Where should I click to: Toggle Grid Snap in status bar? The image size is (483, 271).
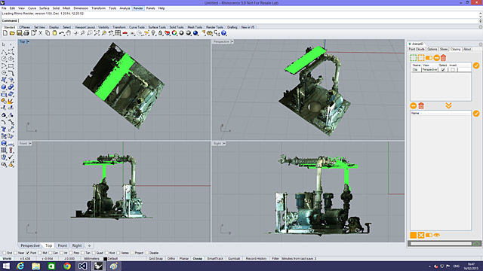[x=155, y=259]
